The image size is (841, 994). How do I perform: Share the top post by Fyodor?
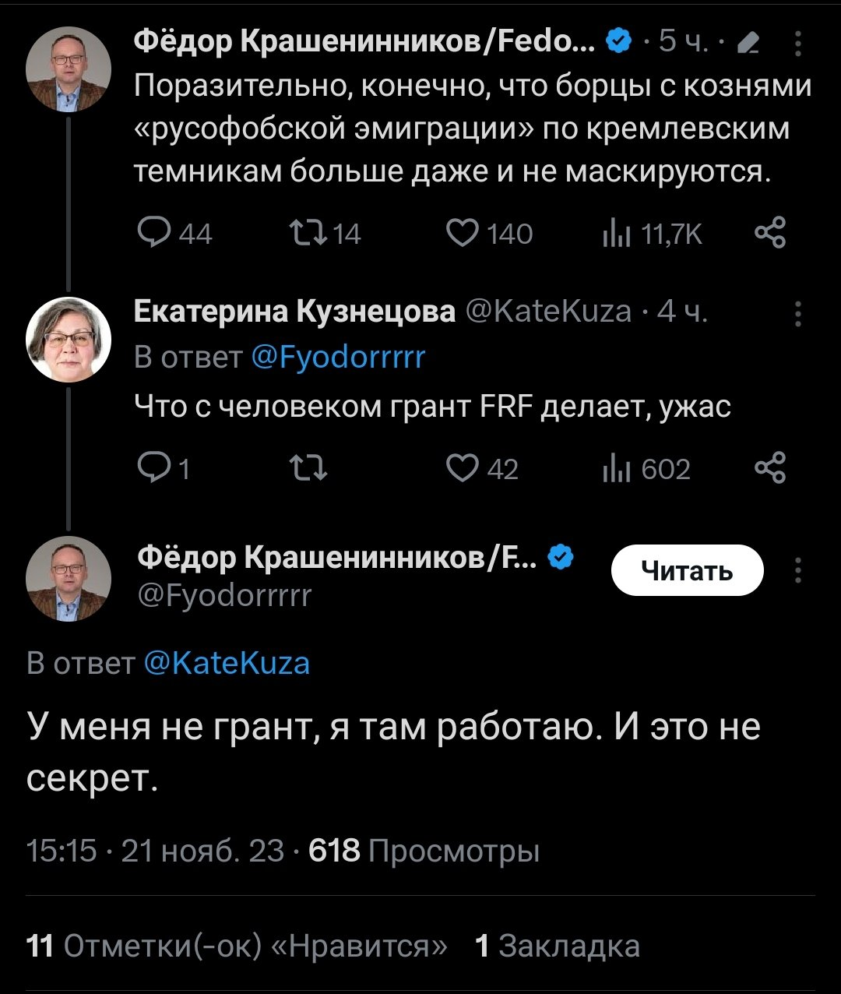[770, 233]
